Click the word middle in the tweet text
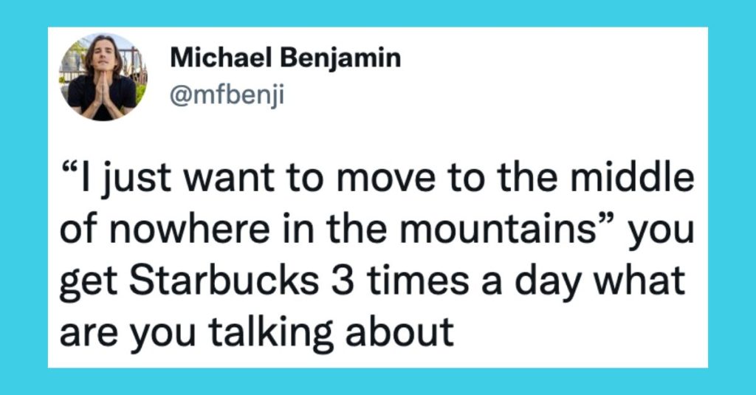Image resolution: width=756 pixels, height=395 pixels. point(633,177)
